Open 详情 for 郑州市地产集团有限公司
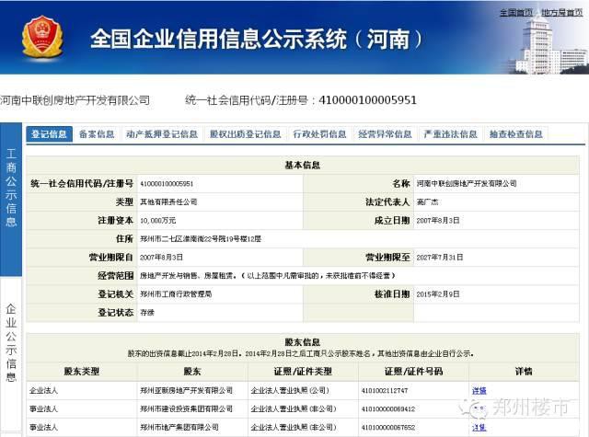 click(479, 427)
